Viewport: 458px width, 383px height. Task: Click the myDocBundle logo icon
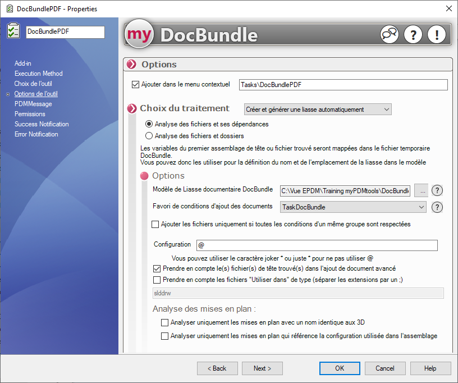point(138,35)
